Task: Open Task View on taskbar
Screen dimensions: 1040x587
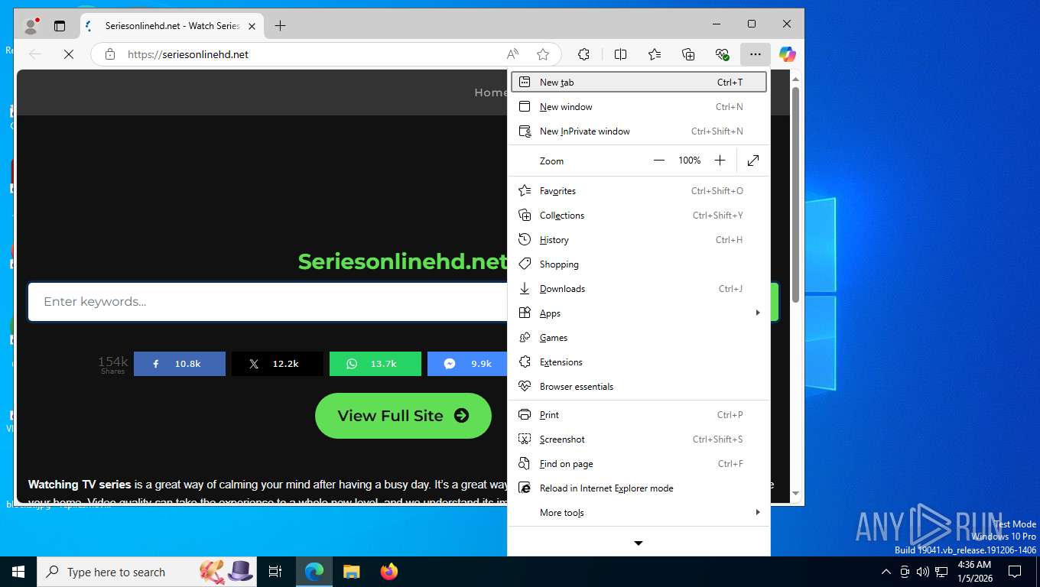Action: coord(275,572)
